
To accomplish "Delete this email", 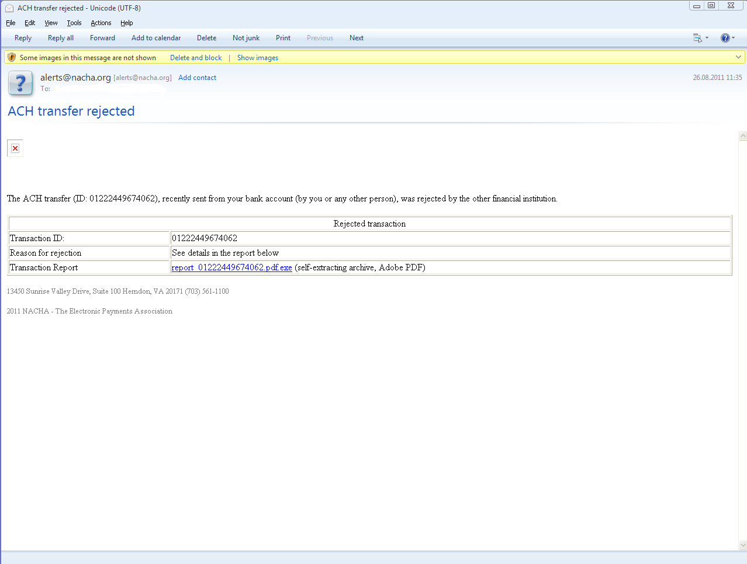I will (206, 38).
